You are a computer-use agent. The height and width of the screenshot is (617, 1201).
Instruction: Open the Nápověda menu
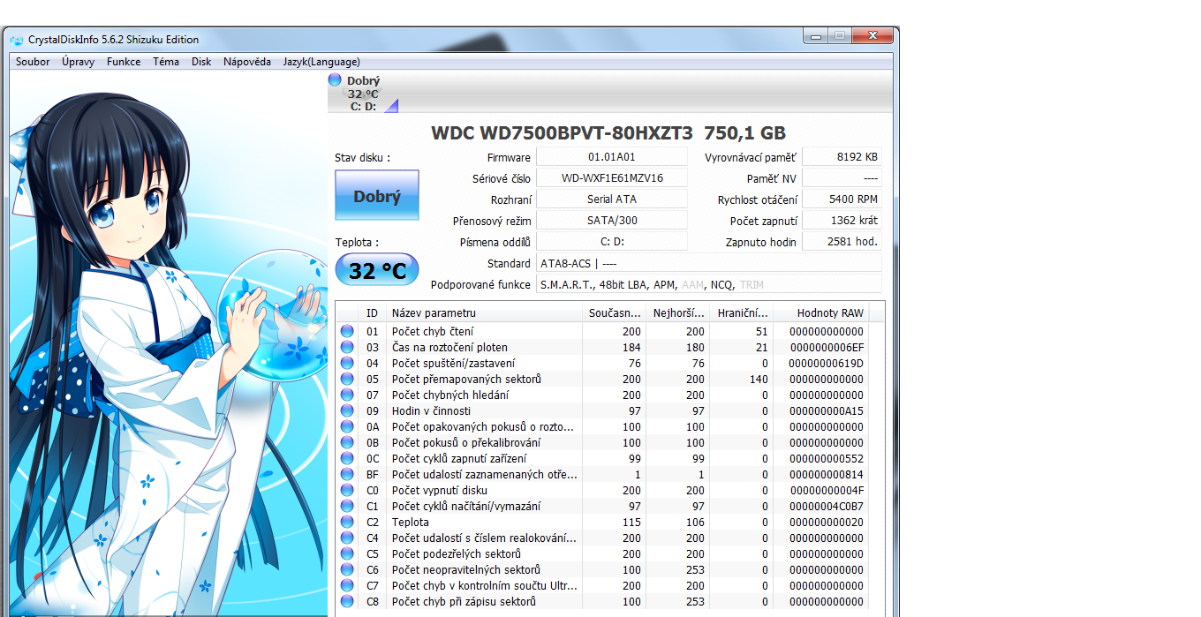point(247,62)
